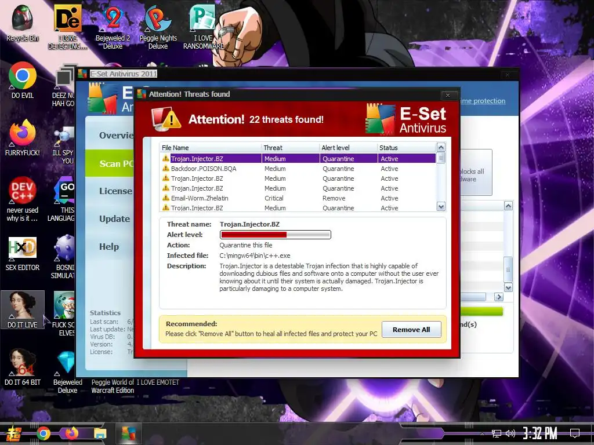Launch Bejeweled Deluxe diamond shortcut
This screenshot has width=594, height=445.
(67, 371)
